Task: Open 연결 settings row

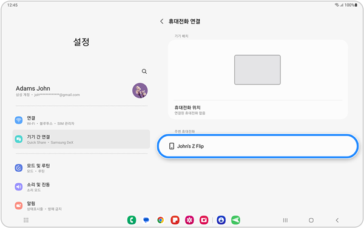Action: [81, 120]
